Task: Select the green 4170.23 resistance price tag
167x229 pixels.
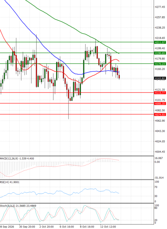Action: [x=160, y=64]
